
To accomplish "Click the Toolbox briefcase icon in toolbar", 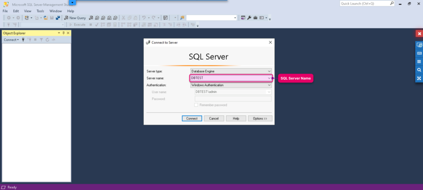I will [x=255, y=18].
